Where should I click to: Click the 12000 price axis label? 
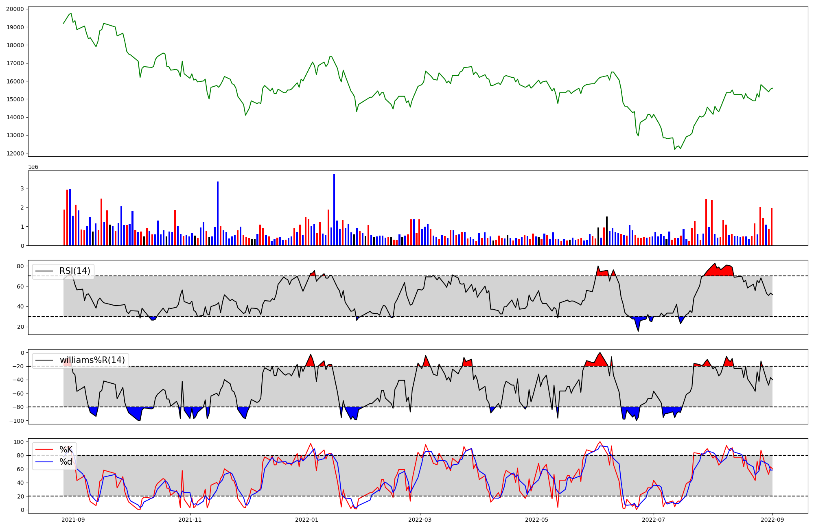point(15,153)
